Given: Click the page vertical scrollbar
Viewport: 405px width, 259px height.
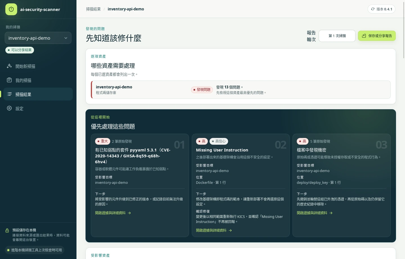Looking at the screenshot, I should [404, 30].
